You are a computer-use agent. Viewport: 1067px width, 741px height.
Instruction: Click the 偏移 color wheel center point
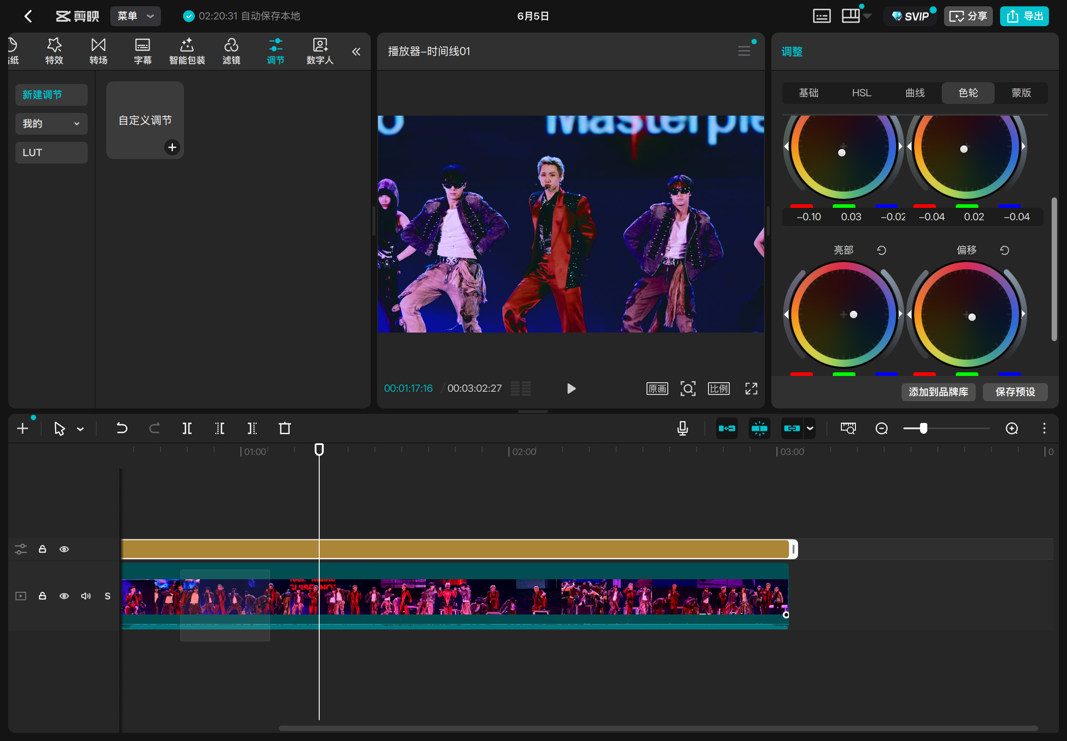point(972,318)
